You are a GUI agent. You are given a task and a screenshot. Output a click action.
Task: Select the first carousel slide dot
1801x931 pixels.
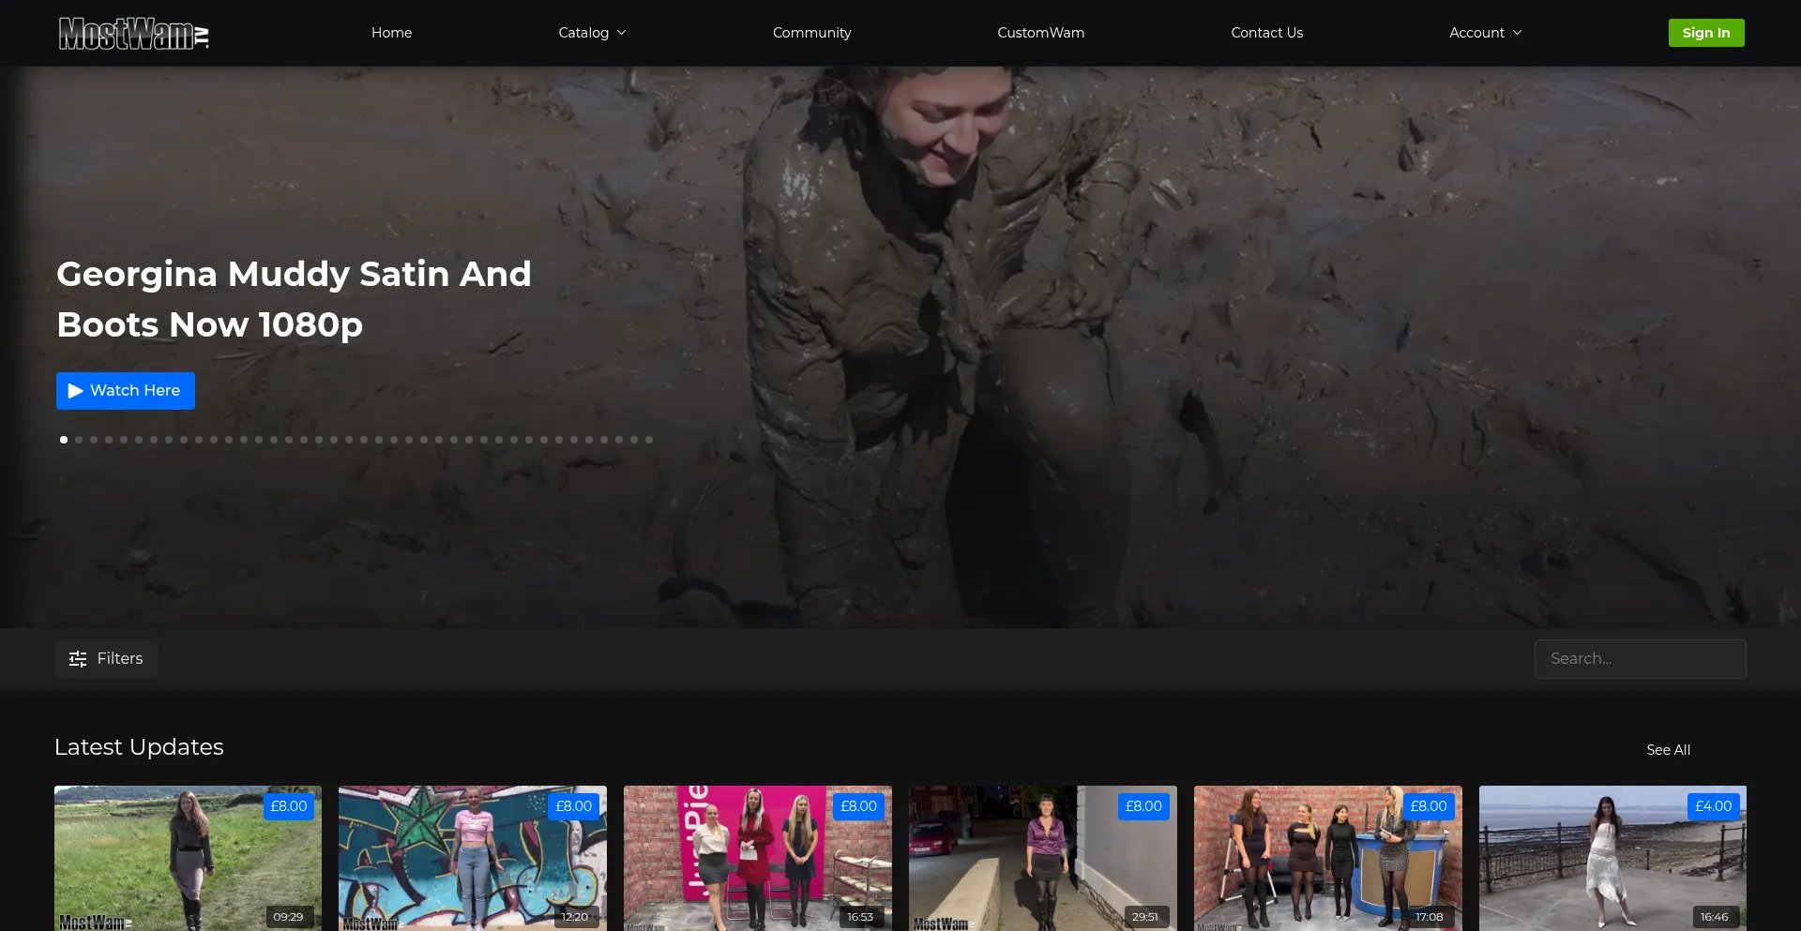pyautogui.click(x=64, y=440)
